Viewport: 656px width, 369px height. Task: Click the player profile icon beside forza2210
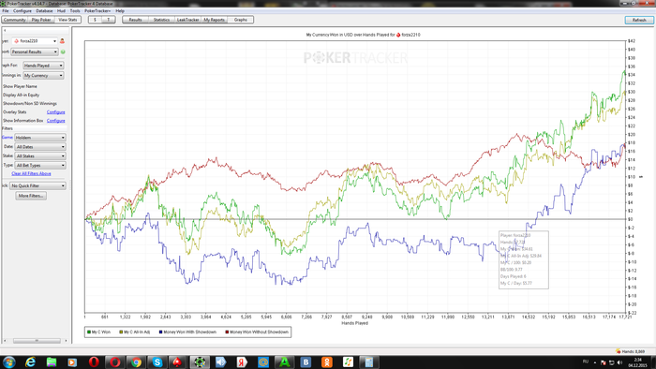click(63, 41)
